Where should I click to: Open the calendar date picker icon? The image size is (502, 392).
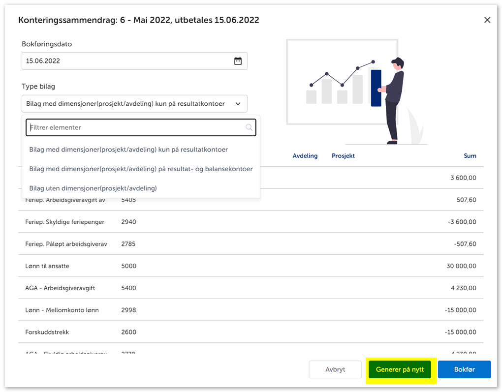tap(238, 61)
